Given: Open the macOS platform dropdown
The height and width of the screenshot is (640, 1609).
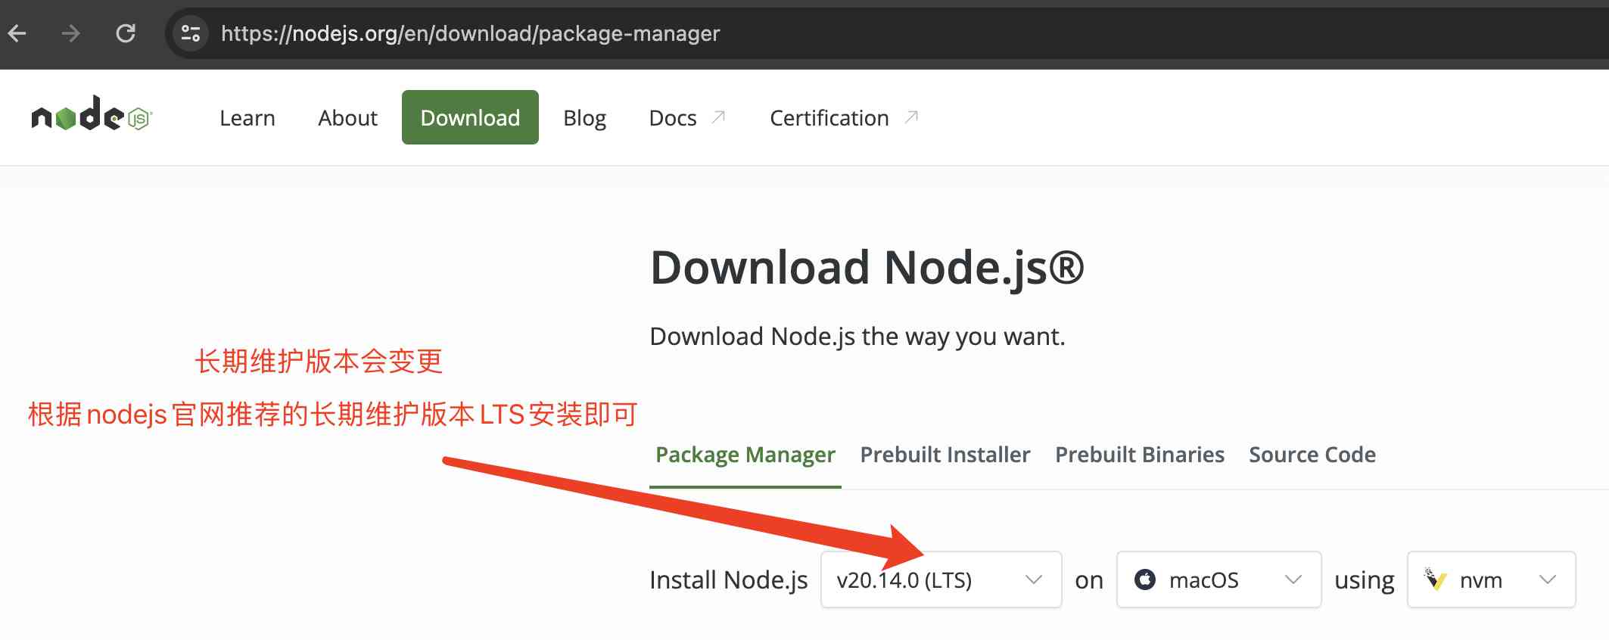Looking at the screenshot, I should 1218,579.
